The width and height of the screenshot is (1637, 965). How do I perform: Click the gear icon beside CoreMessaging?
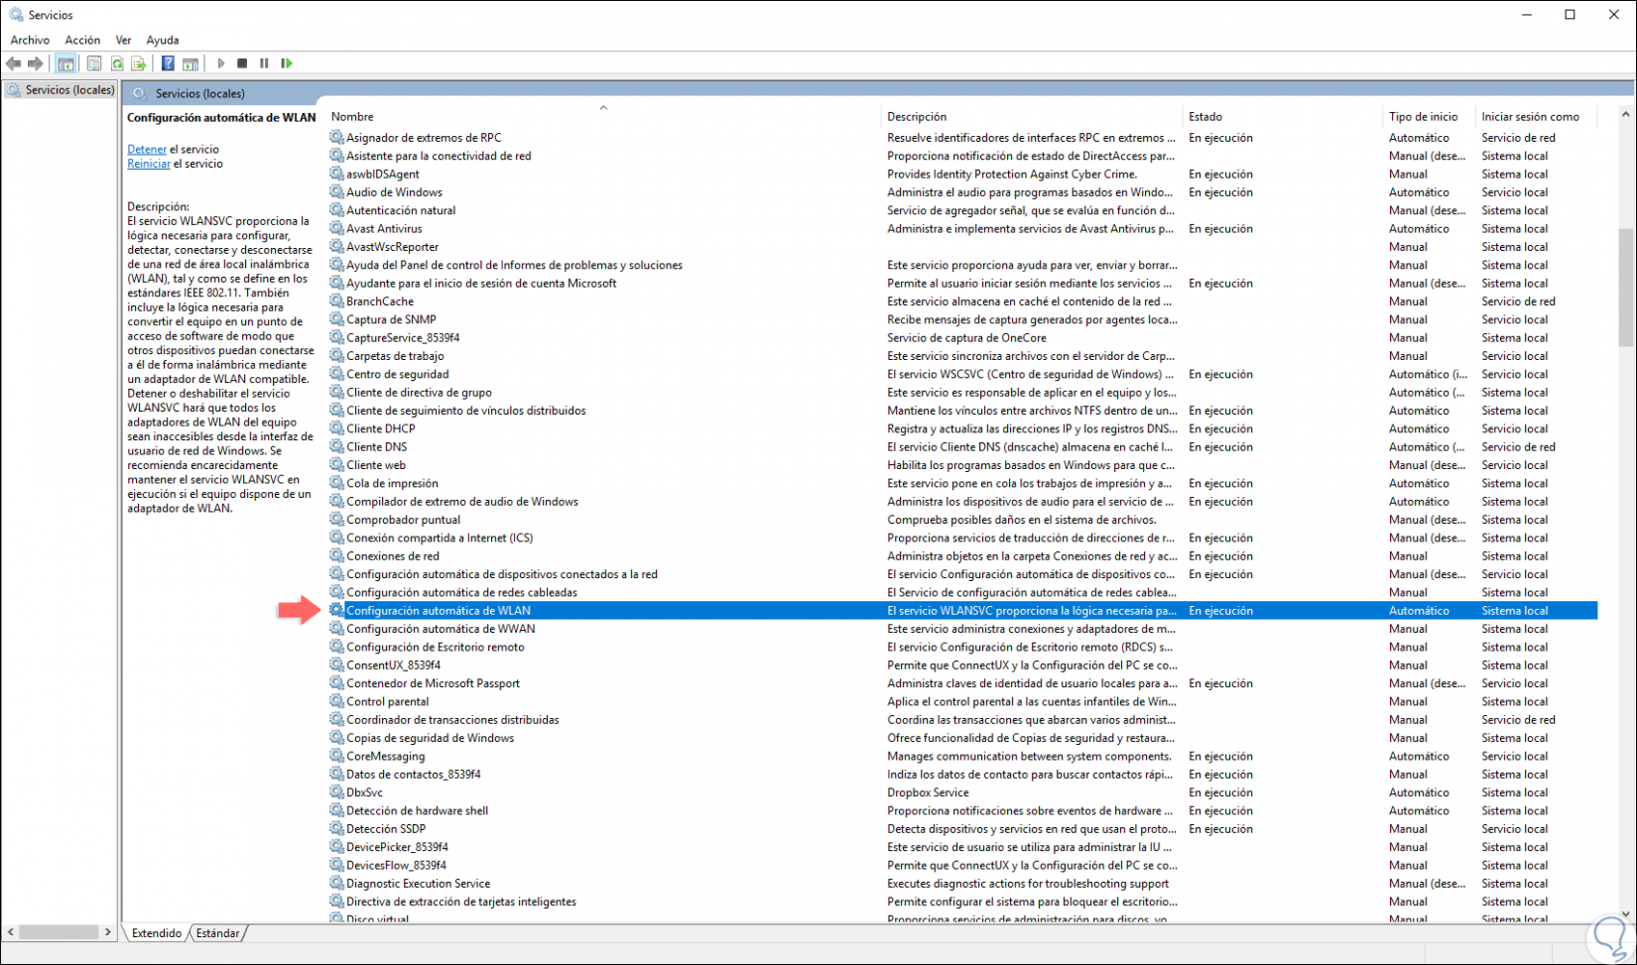click(337, 756)
